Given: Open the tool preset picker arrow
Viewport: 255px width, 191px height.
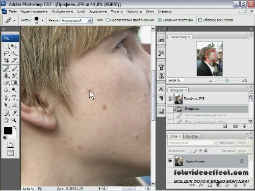Looking at the screenshot, I should pyautogui.click(x=14, y=20).
